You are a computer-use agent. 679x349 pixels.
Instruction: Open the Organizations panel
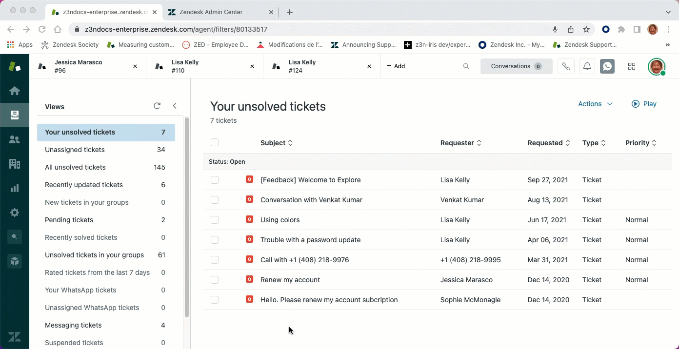pos(15,164)
